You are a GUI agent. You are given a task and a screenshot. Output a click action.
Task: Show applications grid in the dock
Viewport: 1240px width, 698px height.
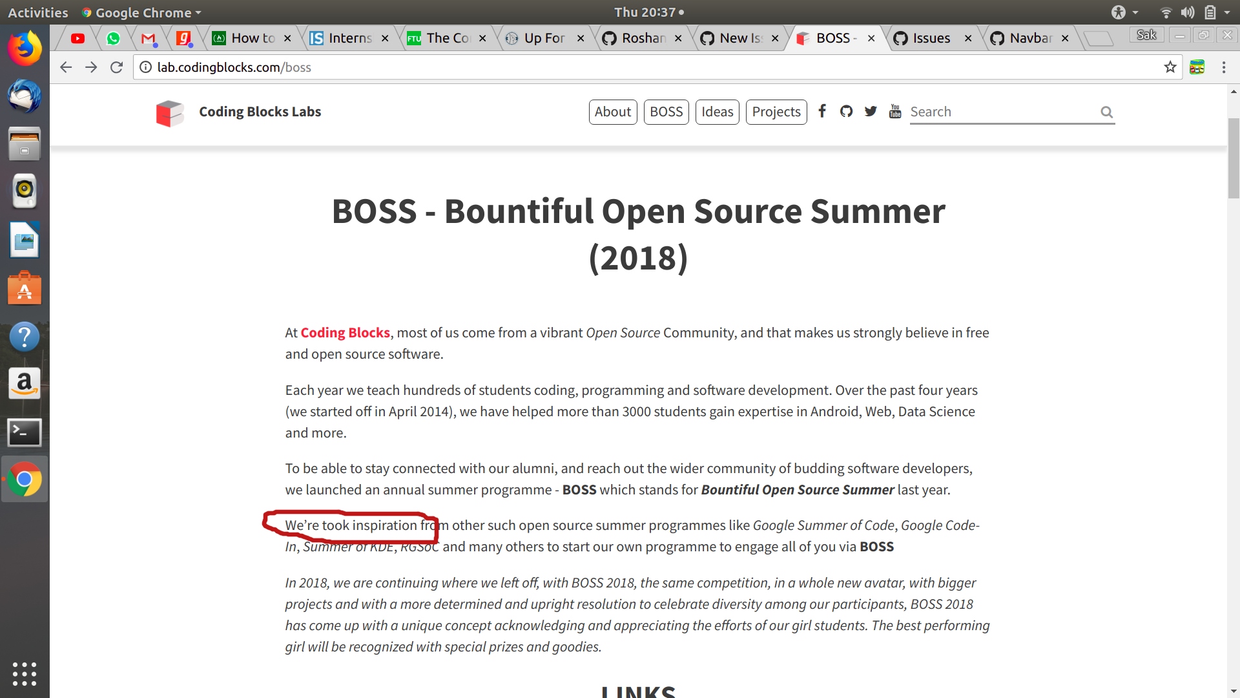(x=25, y=674)
